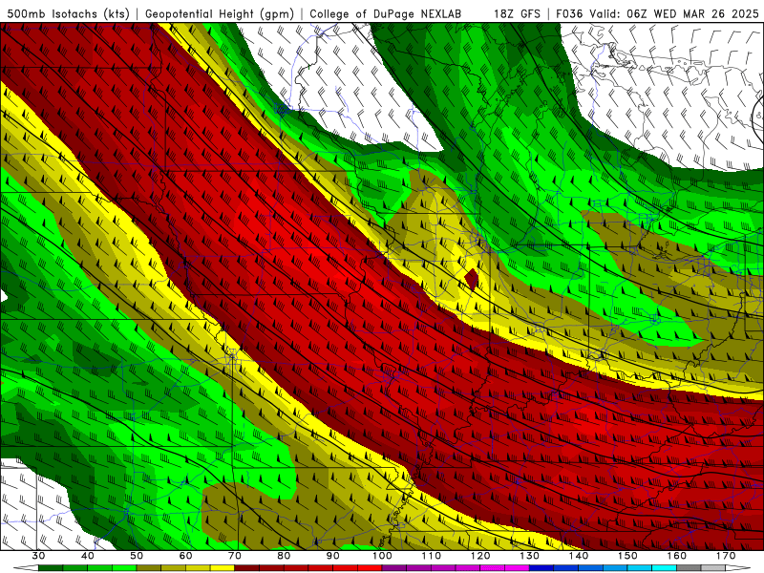
Task: Click the 70 label on the color scale
Action: [235, 556]
